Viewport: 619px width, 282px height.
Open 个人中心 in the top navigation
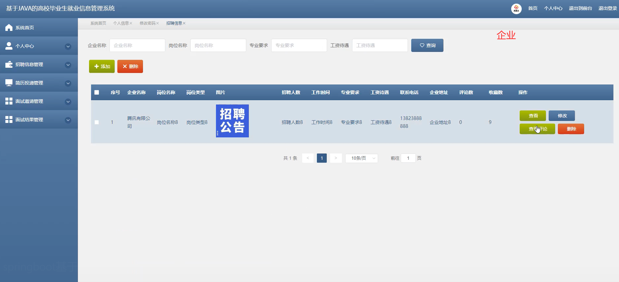point(553,9)
